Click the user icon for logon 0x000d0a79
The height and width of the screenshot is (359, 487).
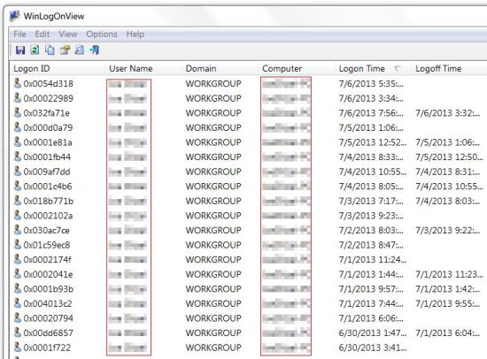[18, 127]
